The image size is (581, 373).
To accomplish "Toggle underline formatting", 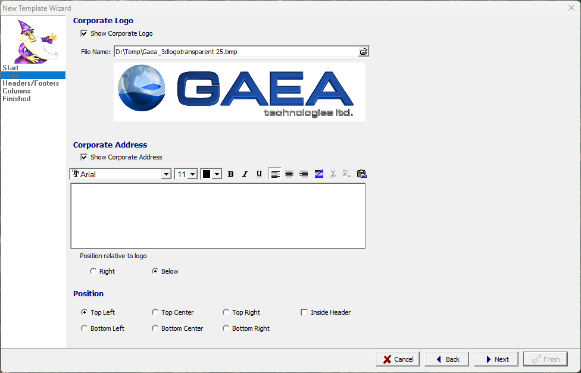I will click(x=259, y=174).
